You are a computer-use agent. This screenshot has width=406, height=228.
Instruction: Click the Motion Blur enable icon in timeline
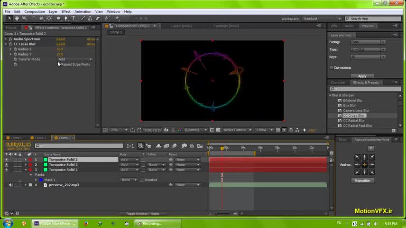[x=174, y=146]
